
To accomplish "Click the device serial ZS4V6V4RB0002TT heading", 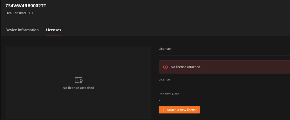I will pos(26,6).
